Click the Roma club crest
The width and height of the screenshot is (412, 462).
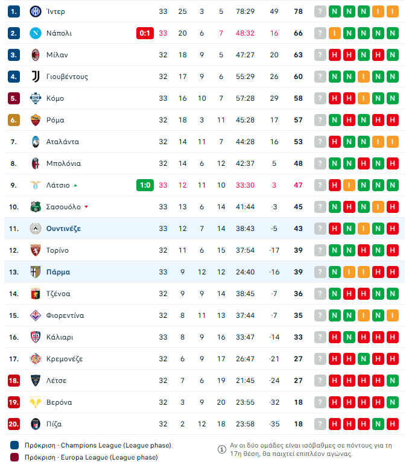tap(35, 120)
